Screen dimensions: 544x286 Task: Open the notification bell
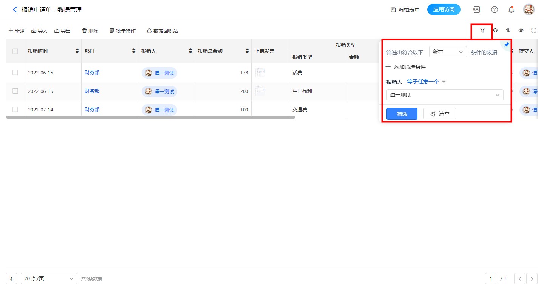click(511, 10)
